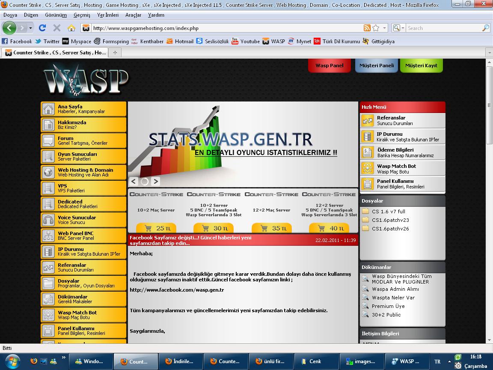
Task: Subscribe using the RSS feed icon
Action: [367, 28]
